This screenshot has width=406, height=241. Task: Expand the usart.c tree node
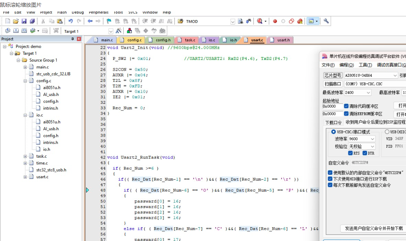click(25, 177)
